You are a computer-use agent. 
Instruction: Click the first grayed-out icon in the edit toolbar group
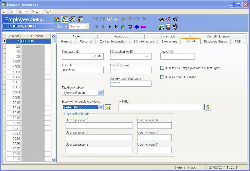click(x=96, y=19)
